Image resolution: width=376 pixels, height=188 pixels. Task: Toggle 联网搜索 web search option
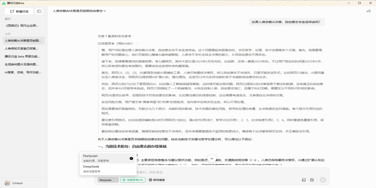157,180
